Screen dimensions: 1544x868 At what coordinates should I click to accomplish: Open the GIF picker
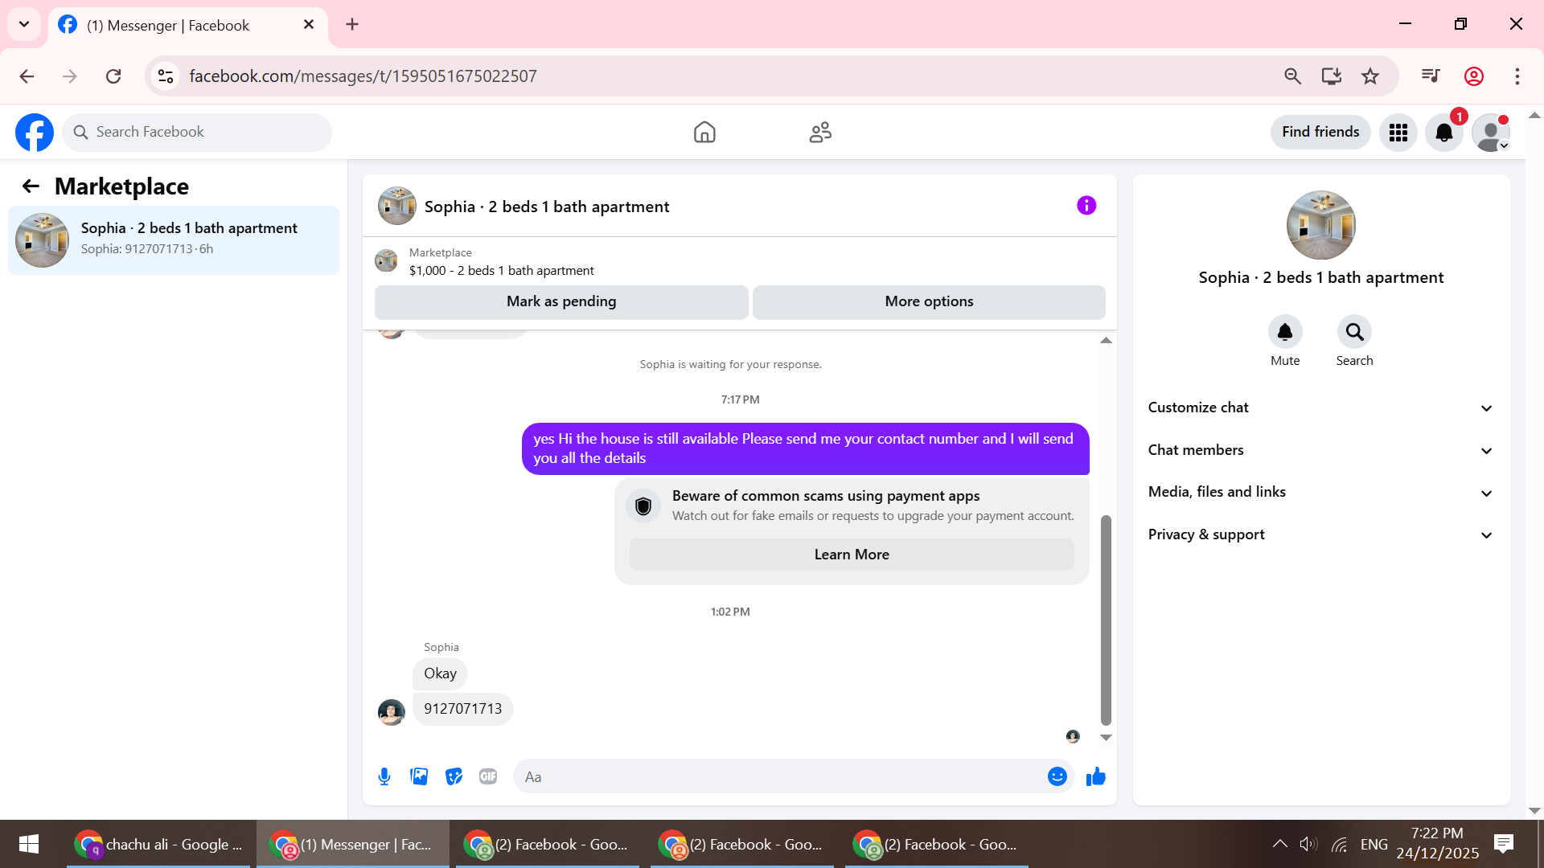click(488, 776)
